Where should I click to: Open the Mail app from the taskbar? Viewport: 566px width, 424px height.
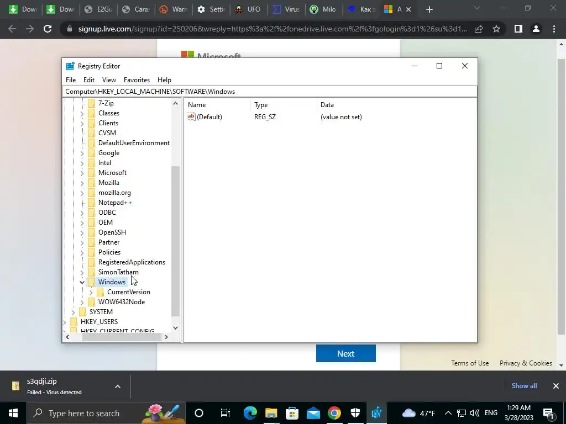[x=313, y=413]
